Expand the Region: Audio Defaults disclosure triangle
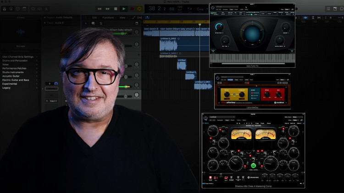Viewport: 344px width, 193px height. pos(45,17)
